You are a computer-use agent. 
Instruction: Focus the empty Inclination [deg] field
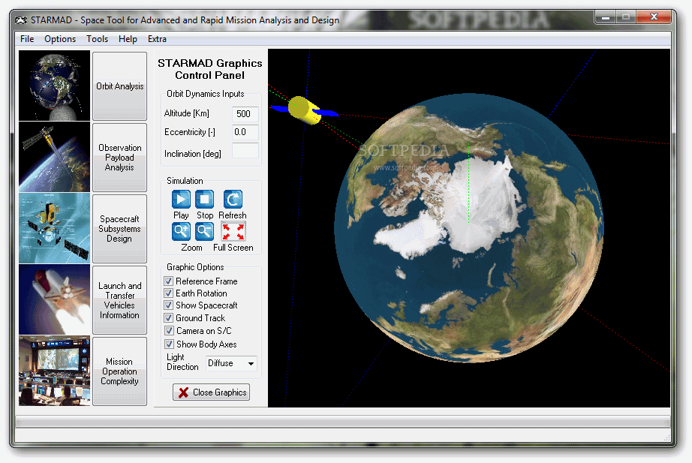pos(245,151)
